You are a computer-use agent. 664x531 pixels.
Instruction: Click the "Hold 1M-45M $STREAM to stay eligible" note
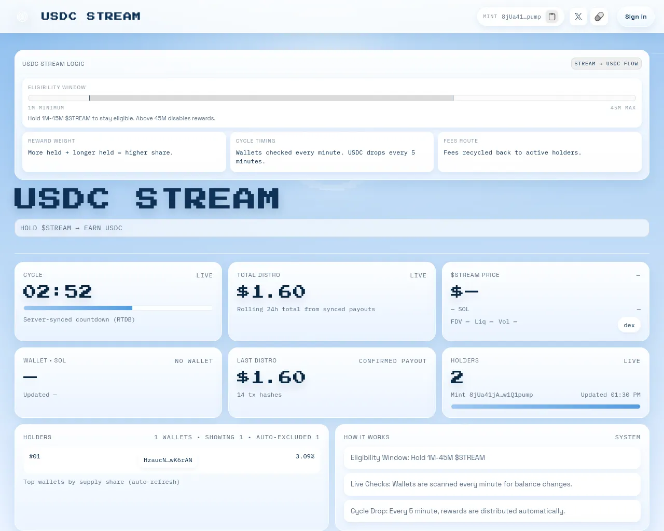pos(121,118)
